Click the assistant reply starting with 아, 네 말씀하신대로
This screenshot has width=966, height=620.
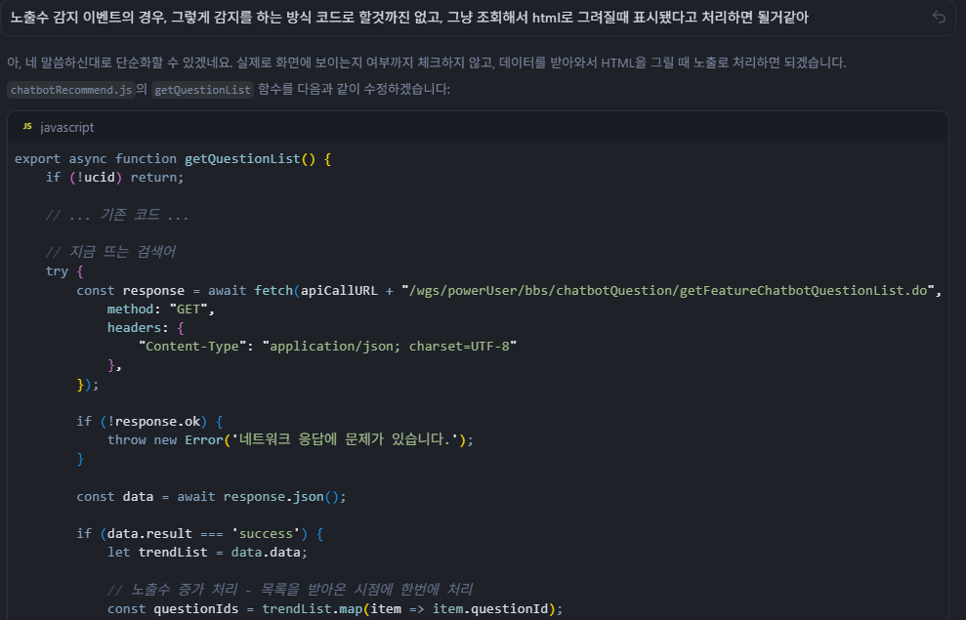click(x=426, y=62)
